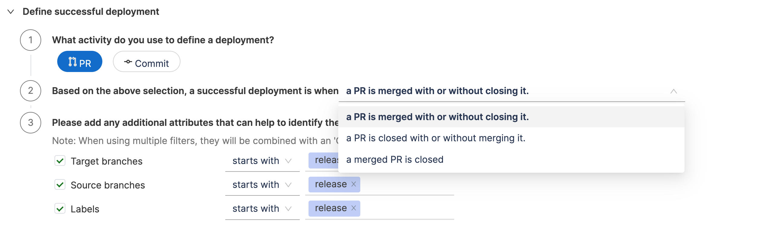Image resolution: width=766 pixels, height=239 pixels.
Task: Close the deployment condition dropdown via chevron
Action: tap(673, 91)
